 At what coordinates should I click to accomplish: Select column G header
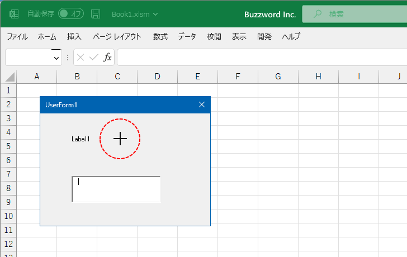[x=278, y=77]
